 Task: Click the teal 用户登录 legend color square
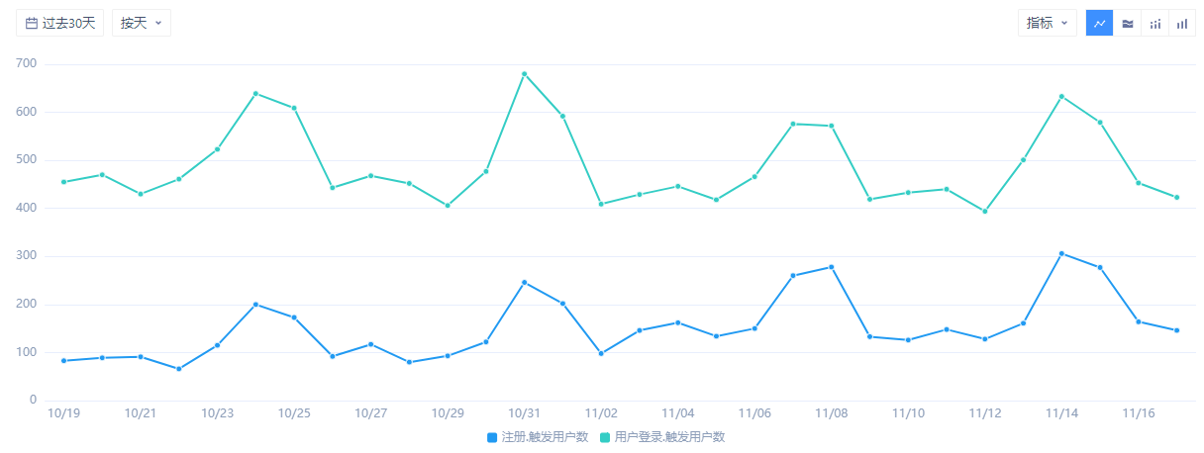[605, 436]
